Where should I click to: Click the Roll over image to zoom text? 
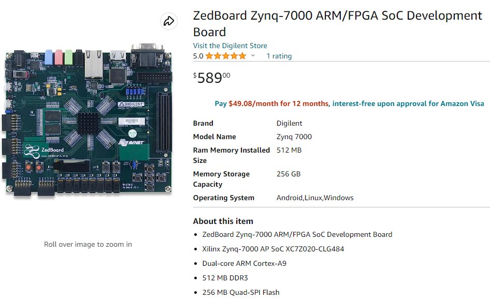click(88, 244)
